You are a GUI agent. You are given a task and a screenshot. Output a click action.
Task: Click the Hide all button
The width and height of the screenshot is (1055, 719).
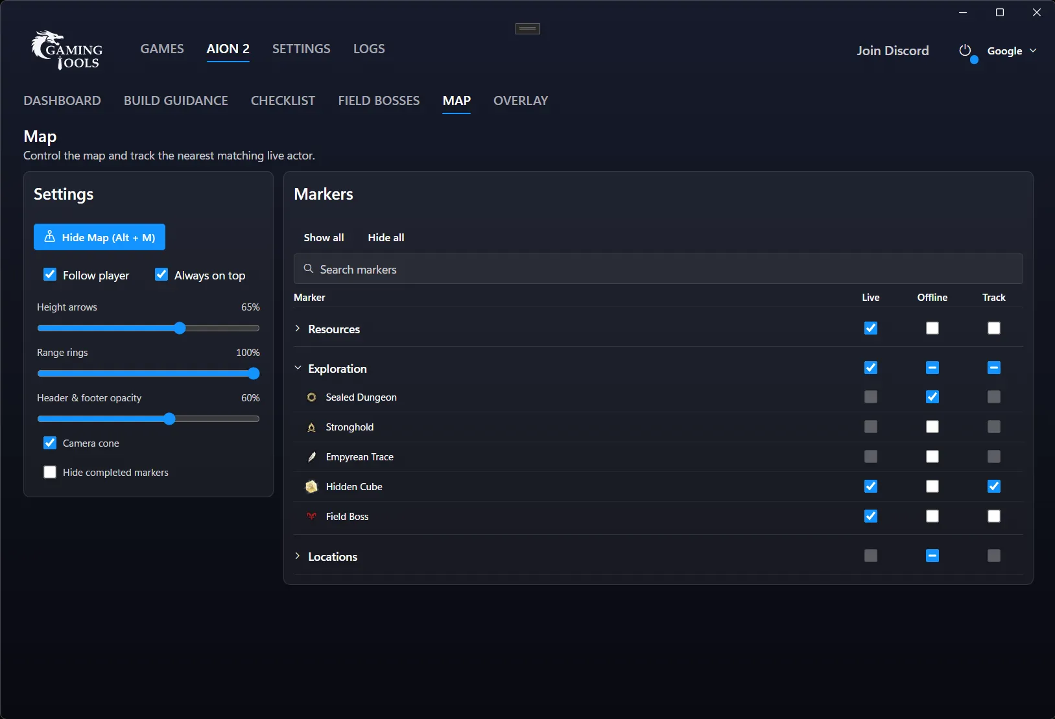point(386,237)
